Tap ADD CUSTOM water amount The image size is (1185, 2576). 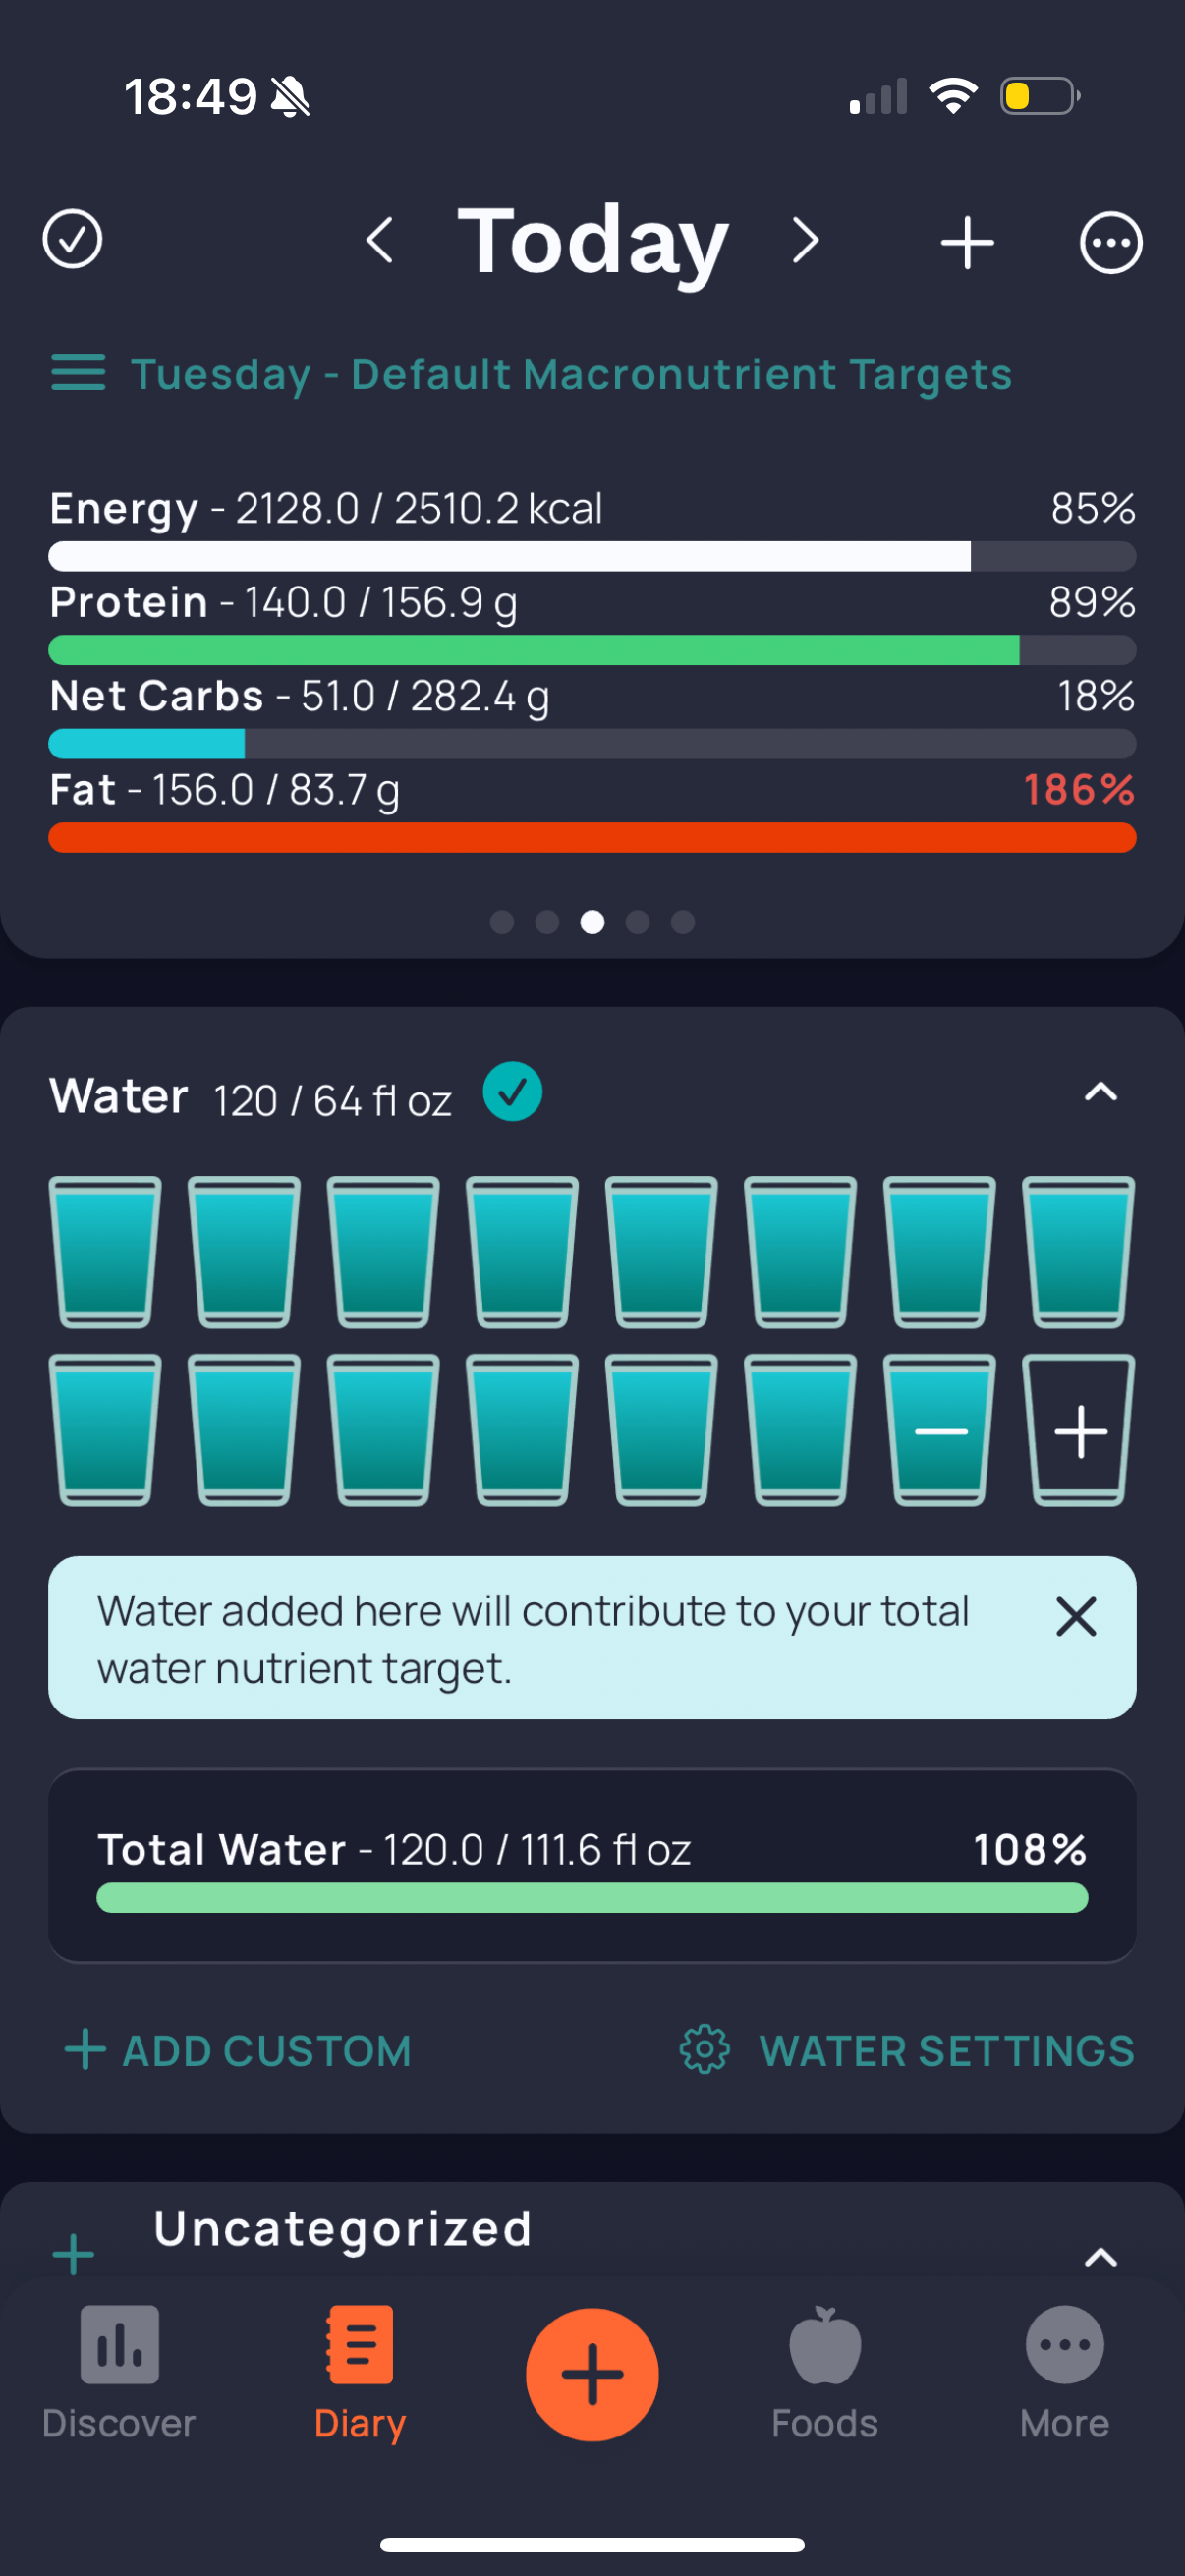(x=238, y=2050)
